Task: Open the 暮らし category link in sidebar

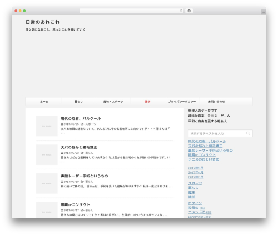Action: tap(193, 188)
